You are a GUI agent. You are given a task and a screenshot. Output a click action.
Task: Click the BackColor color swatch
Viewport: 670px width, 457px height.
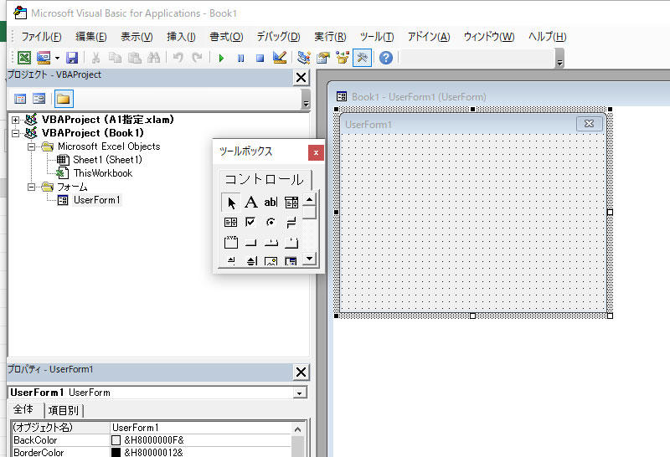pos(116,440)
